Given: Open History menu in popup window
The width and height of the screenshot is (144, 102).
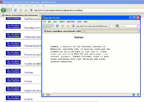Looking at the screenshot, I should pos(62,22).
